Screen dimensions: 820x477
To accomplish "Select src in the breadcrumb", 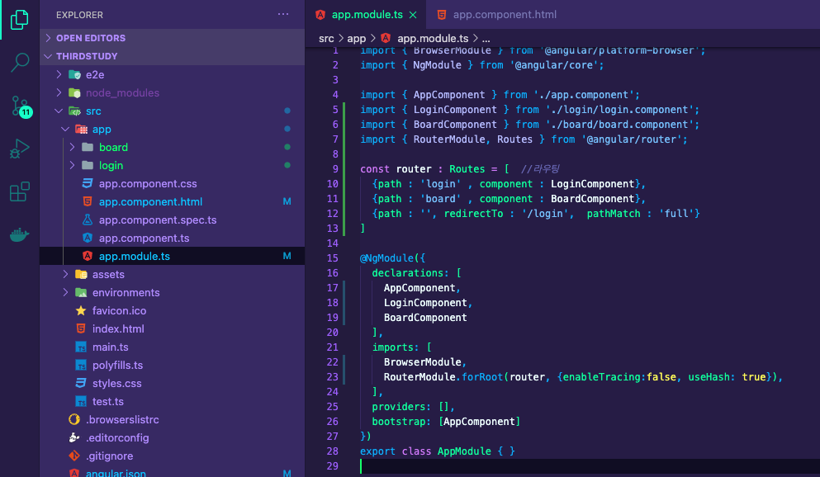I will (326, 38).
